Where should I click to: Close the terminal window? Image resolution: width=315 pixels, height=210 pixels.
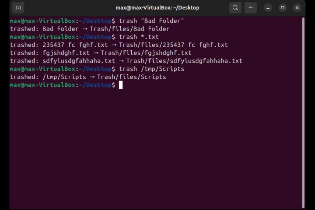pos(297,8)
